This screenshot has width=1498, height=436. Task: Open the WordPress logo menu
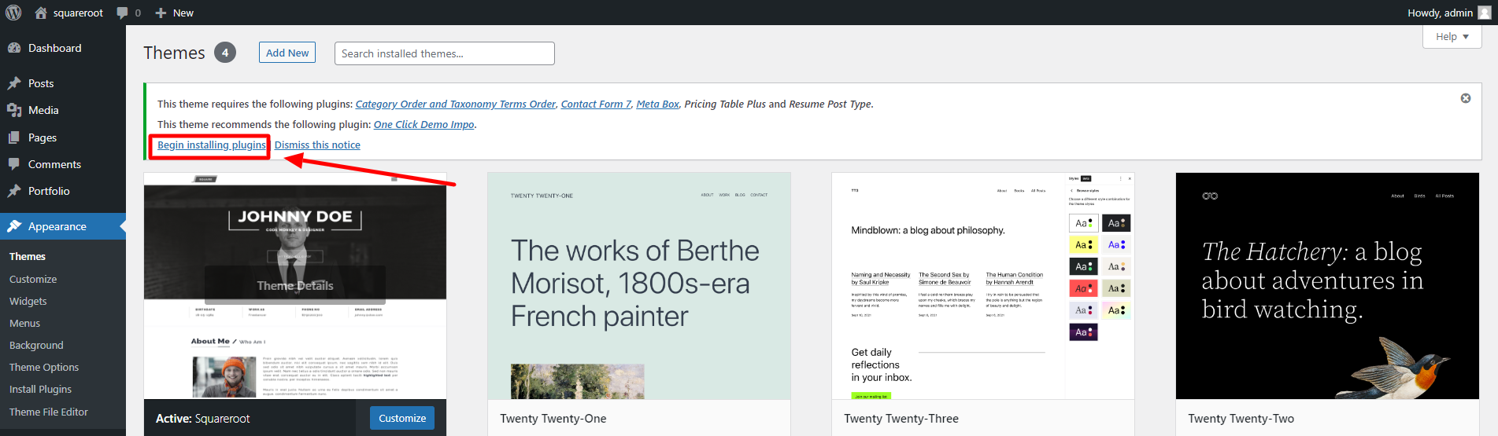pos(13,13)
